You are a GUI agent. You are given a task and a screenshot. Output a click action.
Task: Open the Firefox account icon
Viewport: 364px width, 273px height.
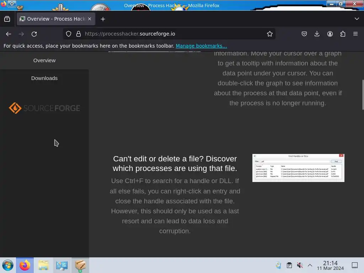tap(330, 34)
